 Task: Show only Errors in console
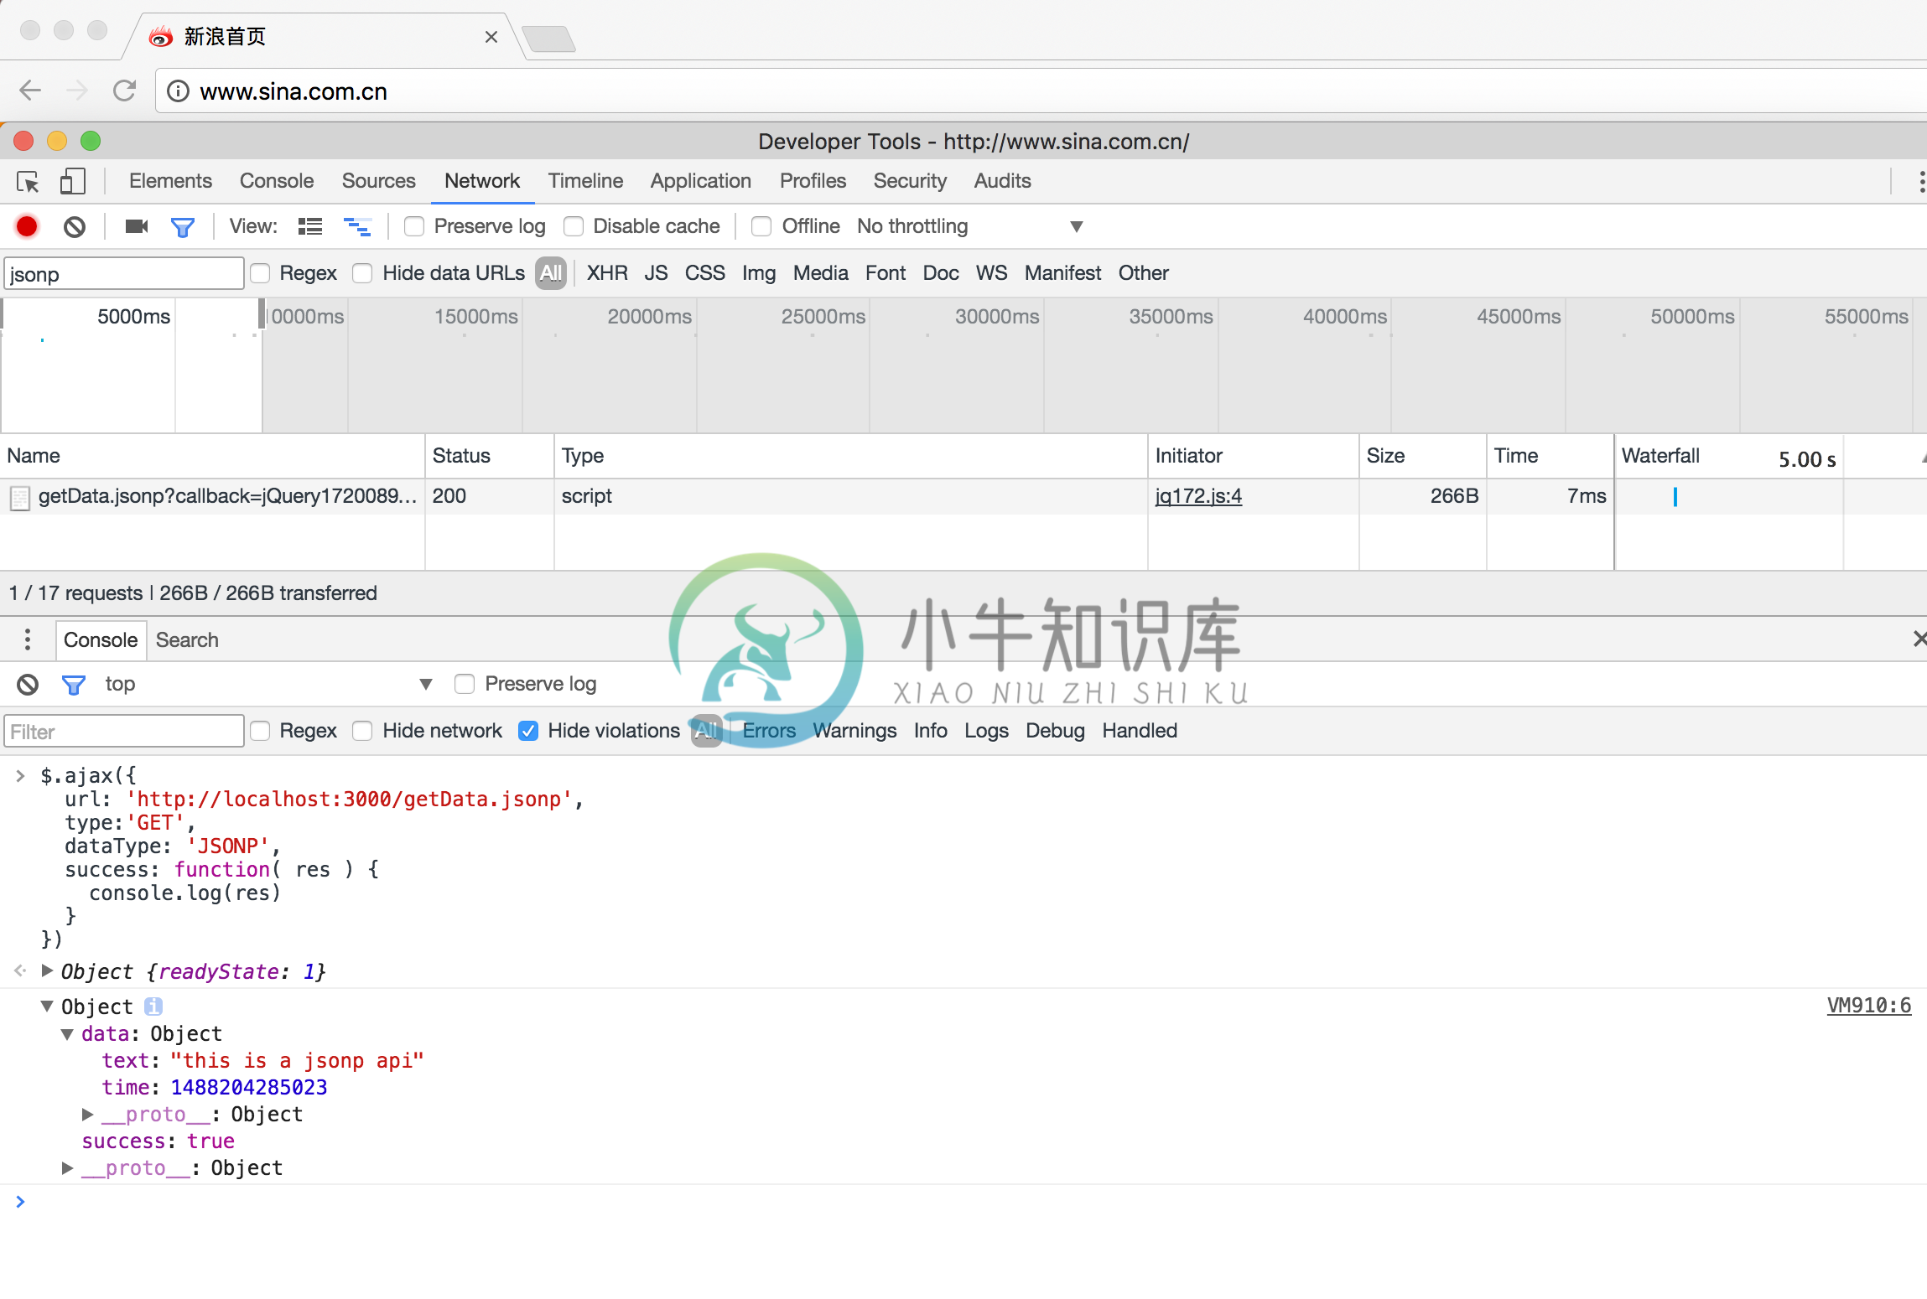(x=769, y=731)
